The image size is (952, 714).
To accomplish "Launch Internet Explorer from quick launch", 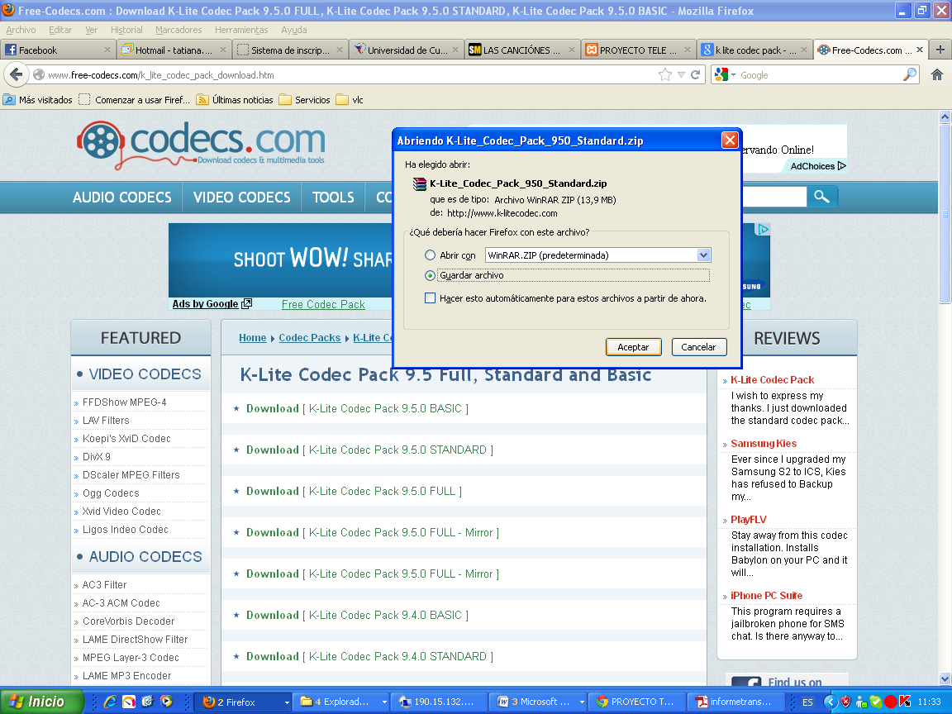I will (x=110, y=702).
